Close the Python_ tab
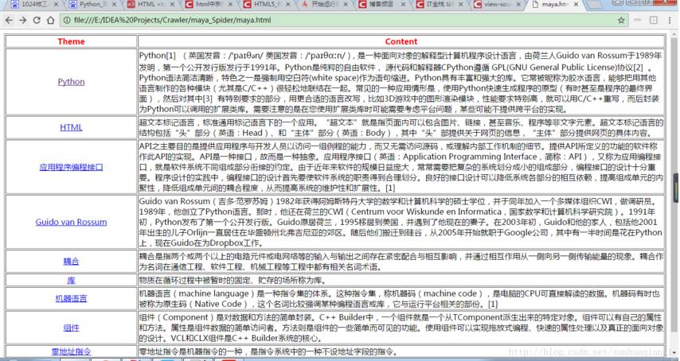The height and width of the screenshot is (361, 680). (114, 4)
